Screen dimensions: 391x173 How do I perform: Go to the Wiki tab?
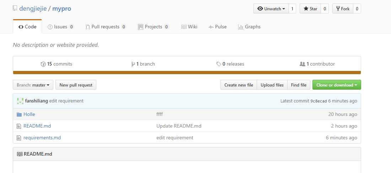189,27
